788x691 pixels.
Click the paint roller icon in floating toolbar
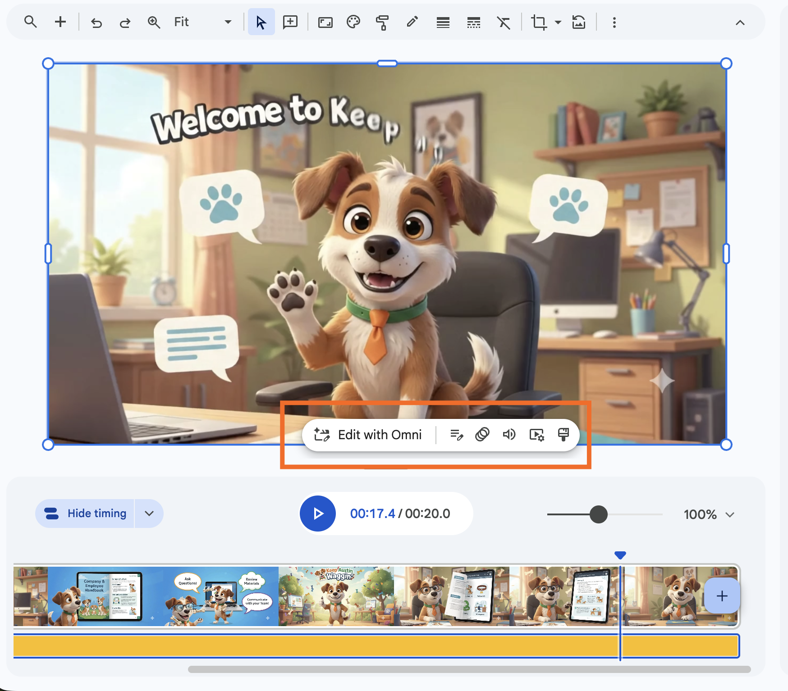coord(563,435)
